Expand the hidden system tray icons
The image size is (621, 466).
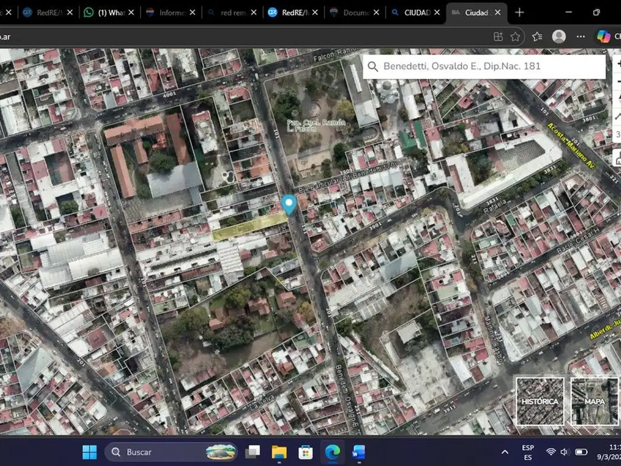click(x=505, y=452)
